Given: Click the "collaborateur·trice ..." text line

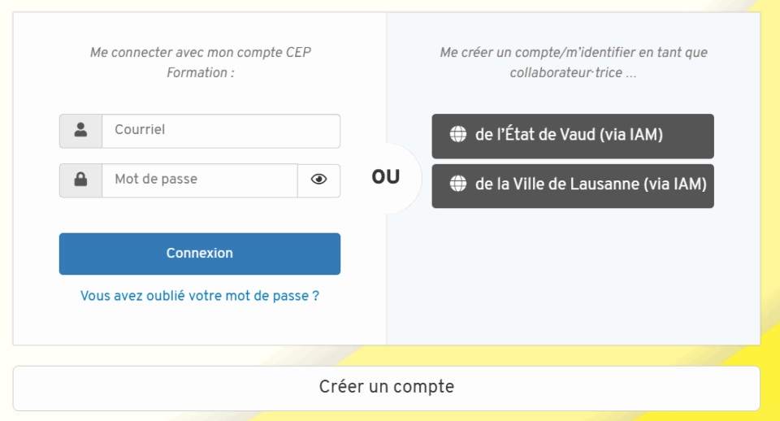Looking at the screenshot, I should (x=573, y=73).
